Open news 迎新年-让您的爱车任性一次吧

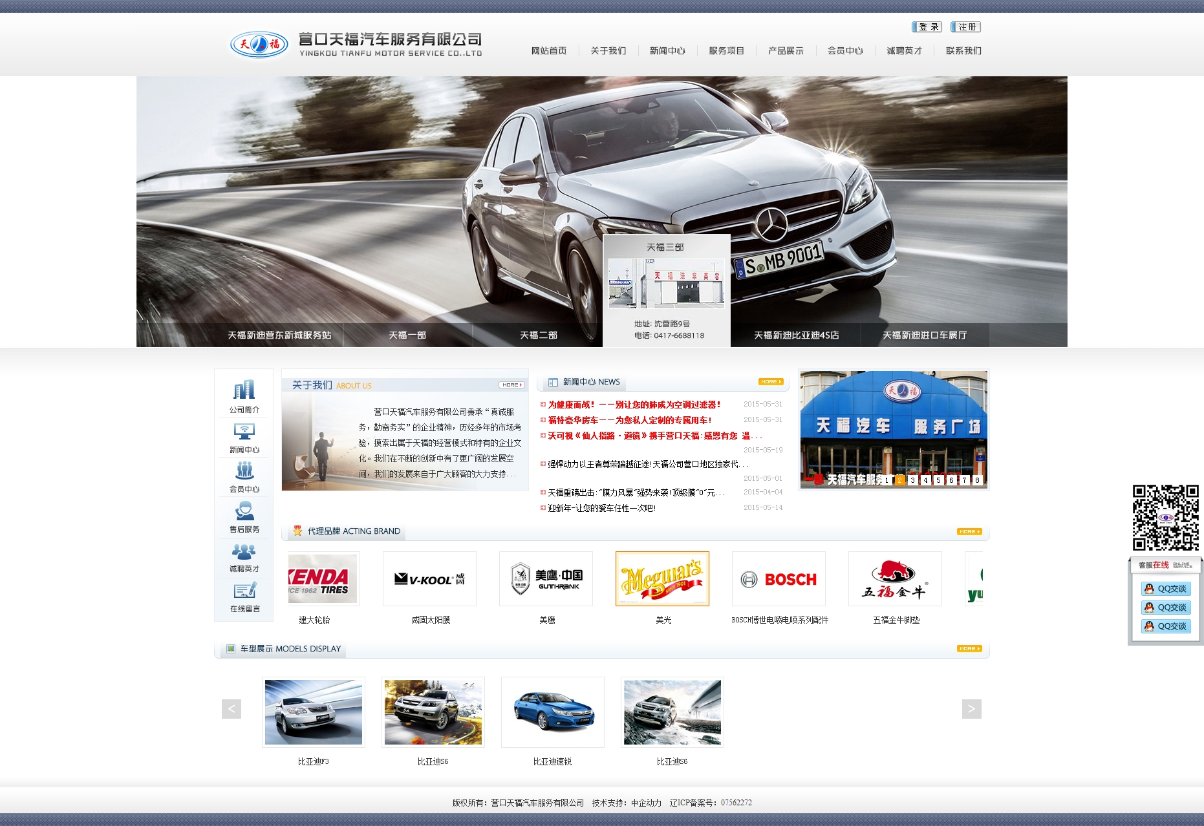[601, 508]
